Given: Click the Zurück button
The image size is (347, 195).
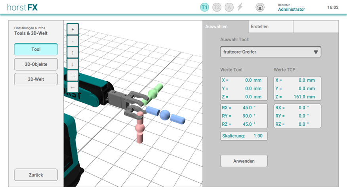Looking at the screenshot, I should pos(36,175).
